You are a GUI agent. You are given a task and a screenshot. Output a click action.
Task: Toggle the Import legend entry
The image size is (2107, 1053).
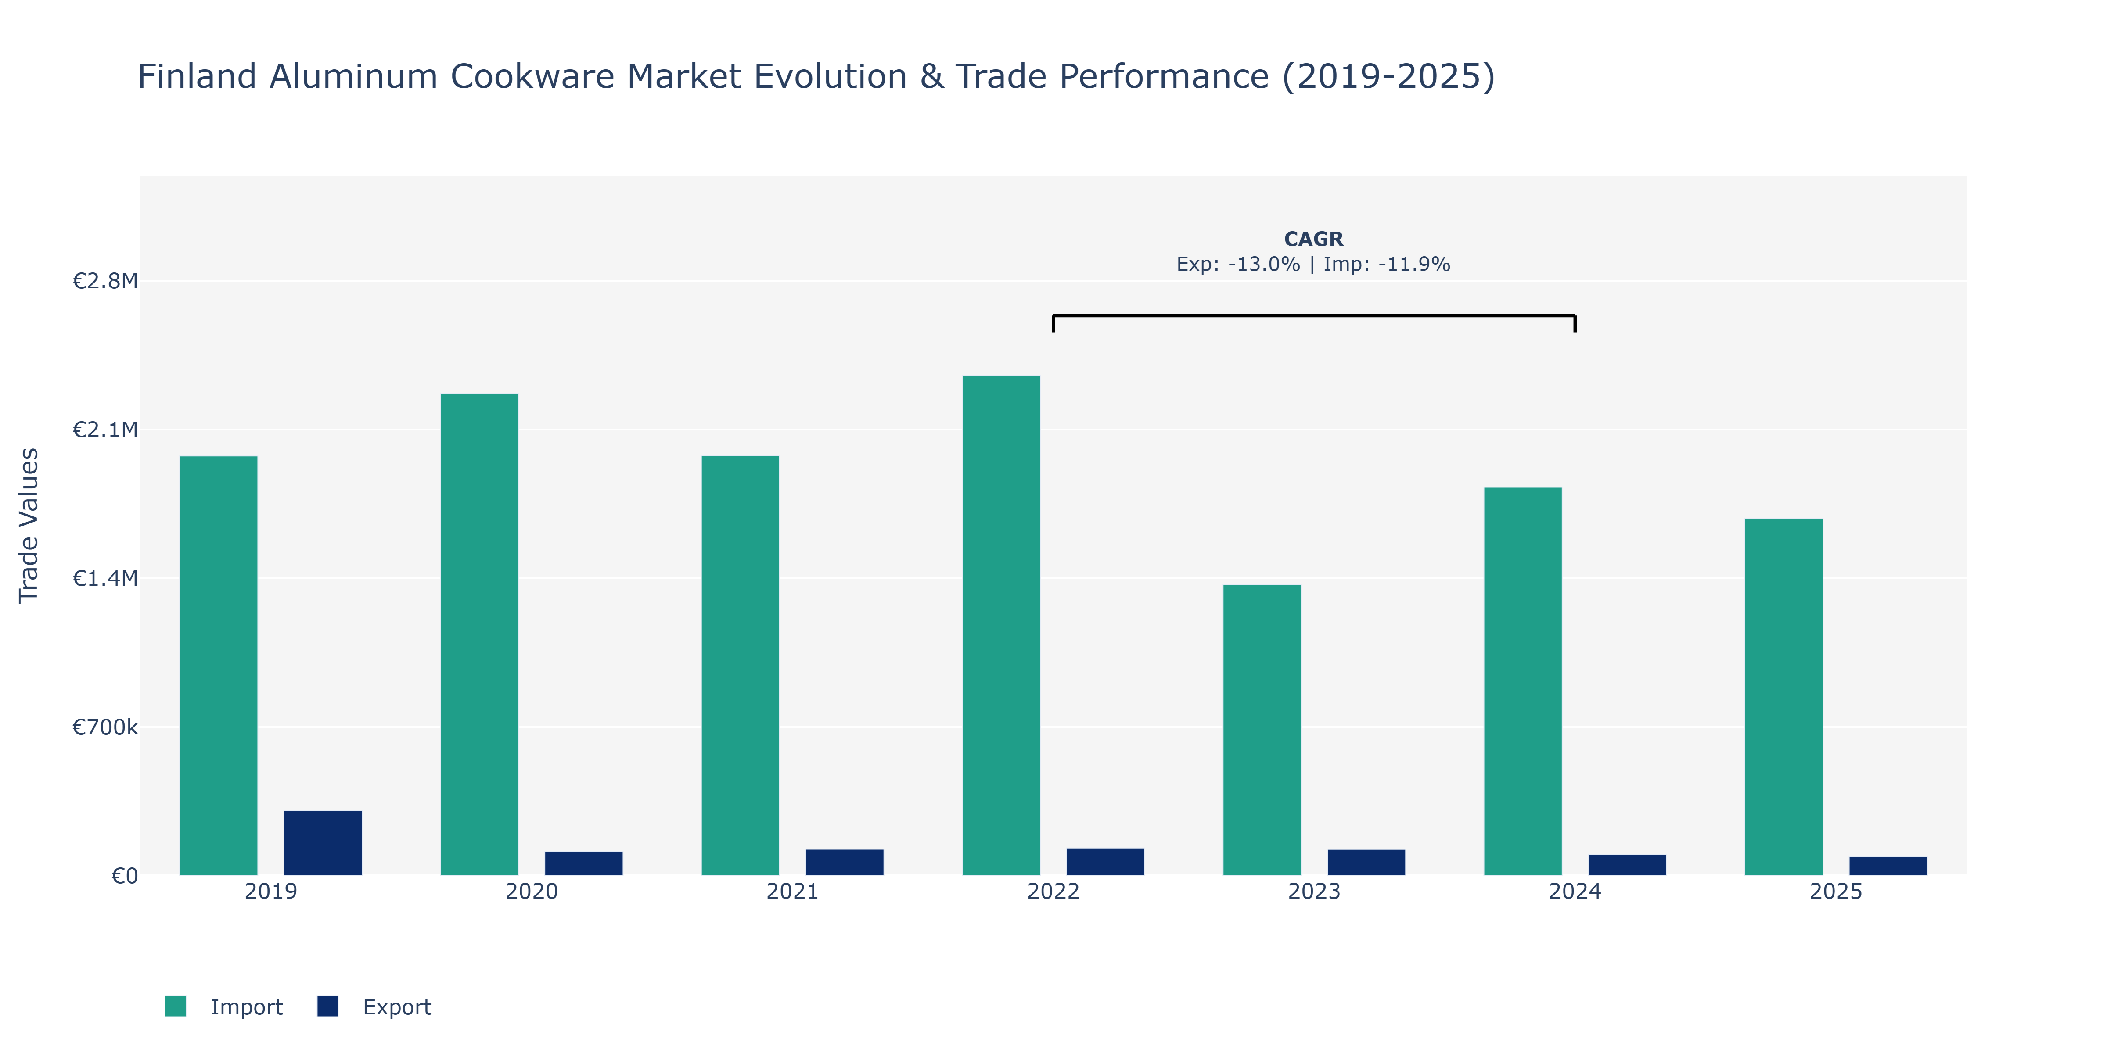(223, 1006)
